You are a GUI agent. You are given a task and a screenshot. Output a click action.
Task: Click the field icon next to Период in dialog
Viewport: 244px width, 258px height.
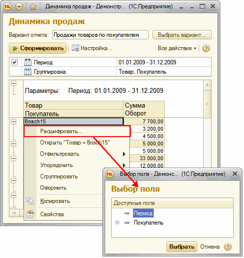pyautogui.click(x=127, y=213)
